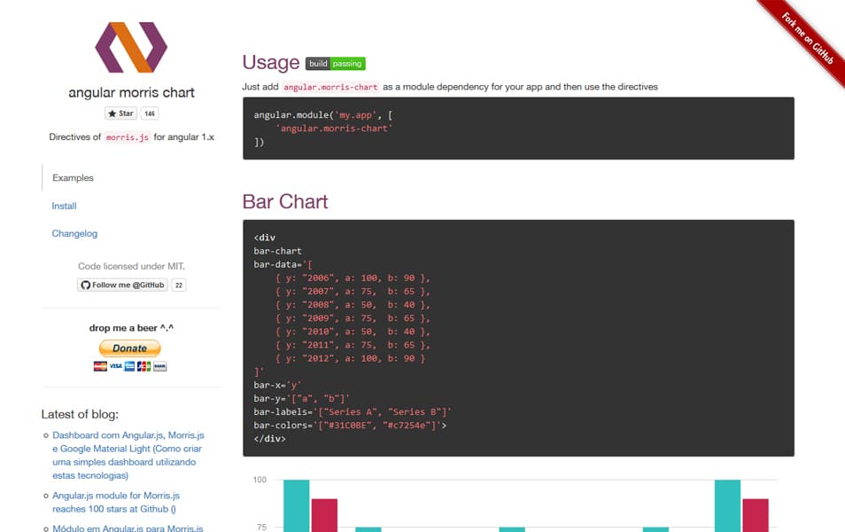
Task: Click the 'drop me a beer ^.^' text
Action: tap(131, 327)
